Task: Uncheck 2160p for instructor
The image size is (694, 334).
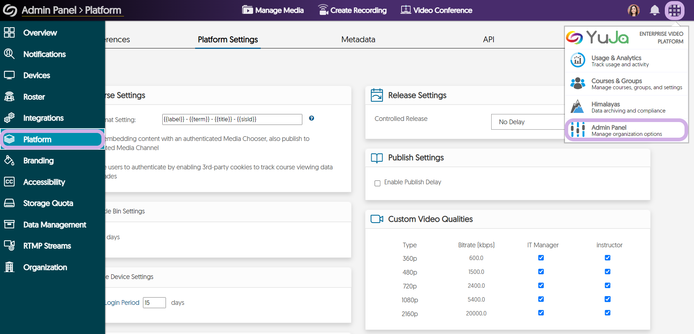Action: click(608, 313)
